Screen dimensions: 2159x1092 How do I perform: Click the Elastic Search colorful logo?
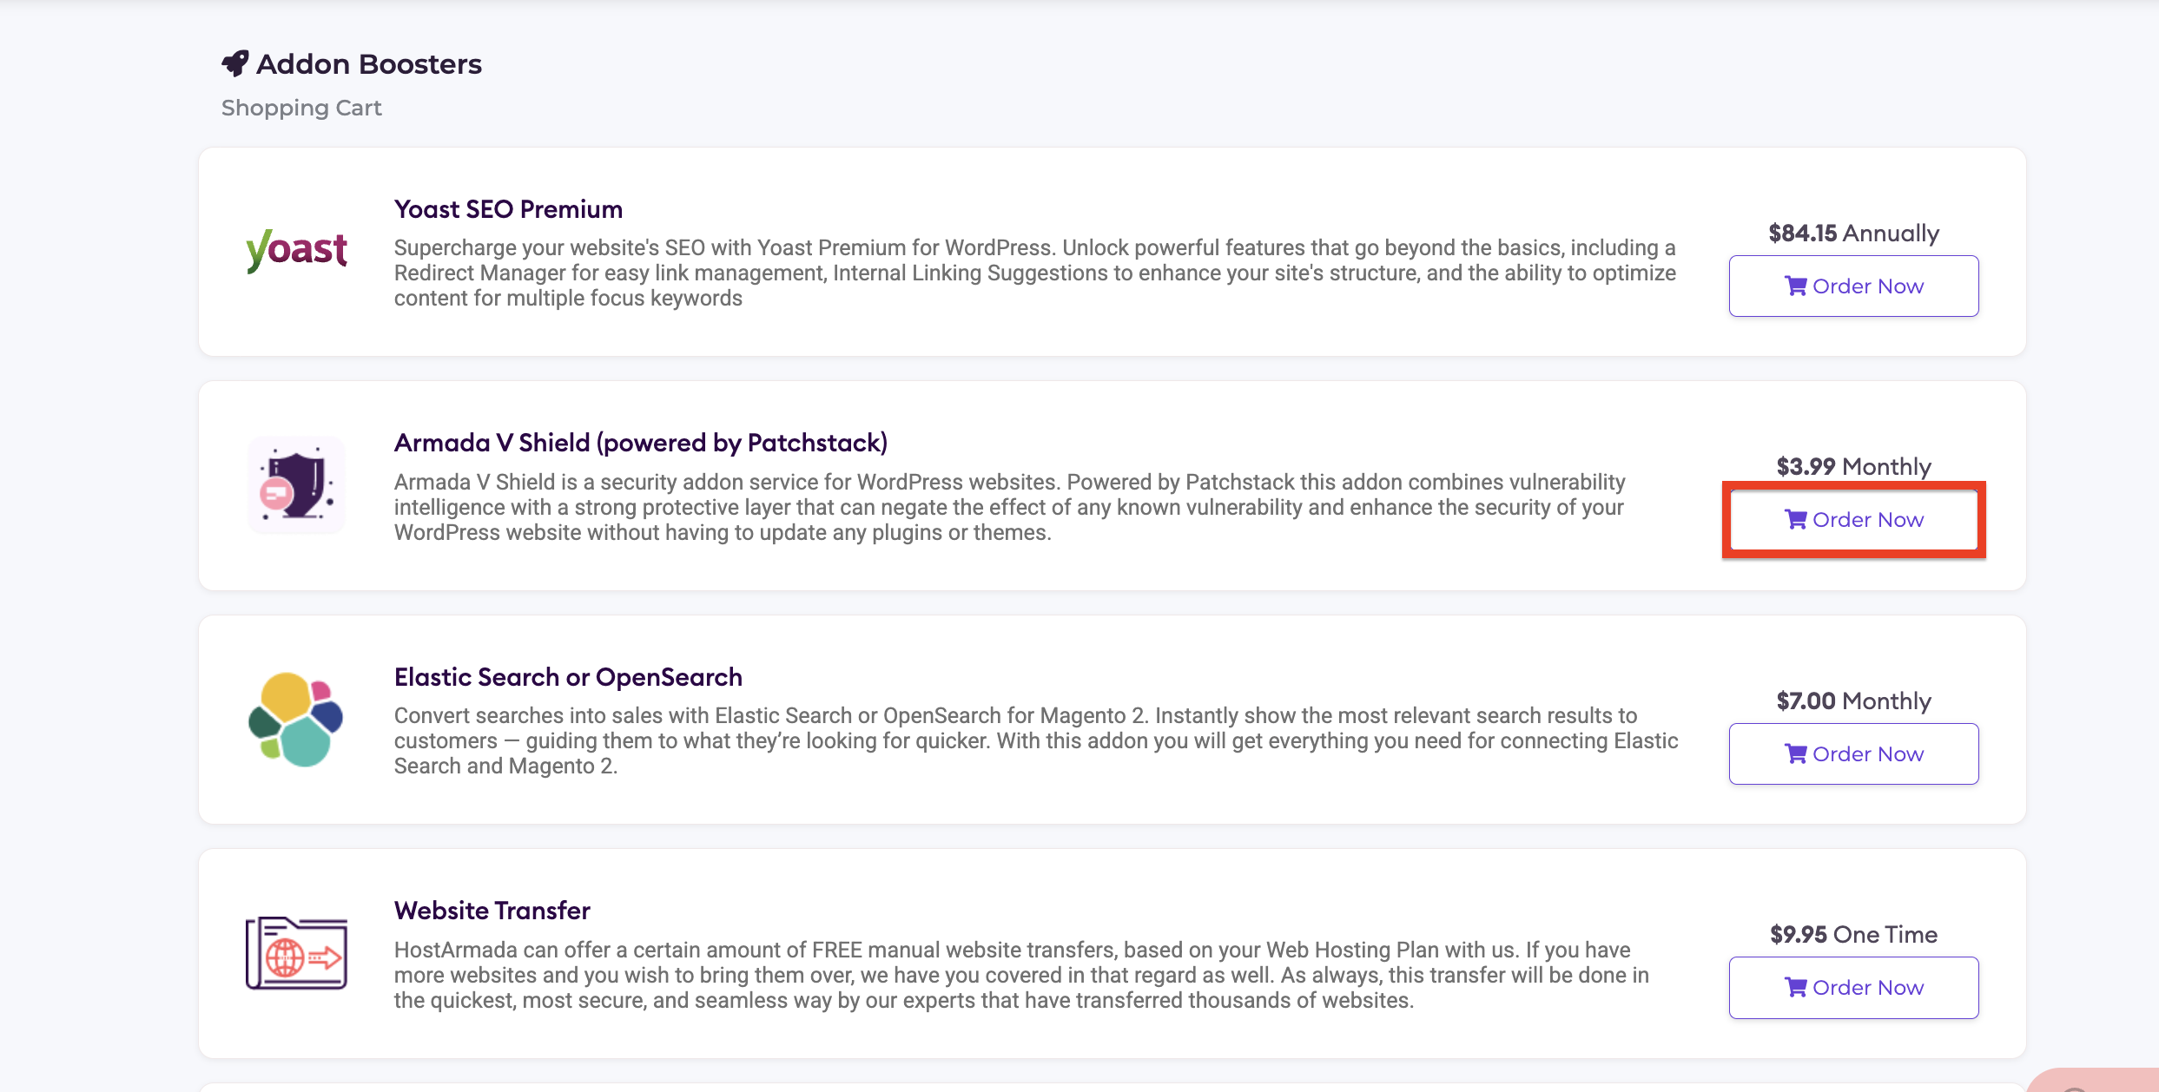(x=296, y=719)
